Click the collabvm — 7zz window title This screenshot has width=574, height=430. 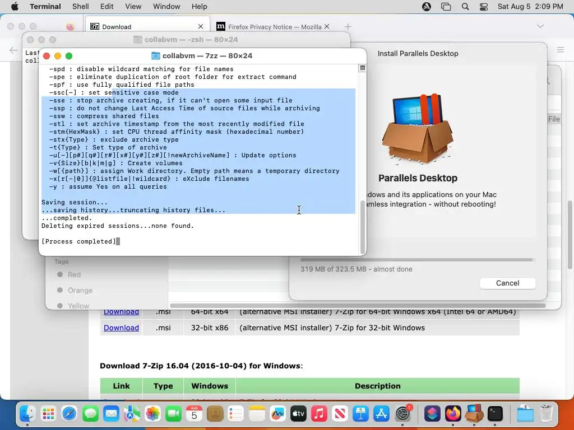[207, 55]
